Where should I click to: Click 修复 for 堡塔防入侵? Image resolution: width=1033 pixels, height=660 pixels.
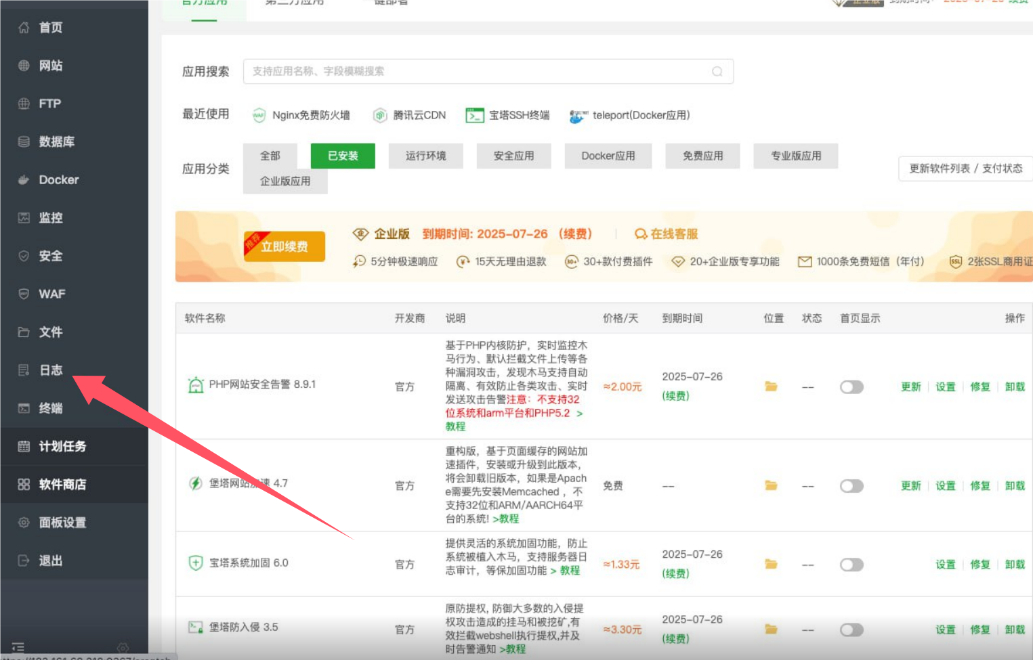(x=980, y=630)
